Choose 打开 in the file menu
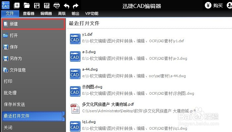232x132 pixels. click(x=33, y=36)
